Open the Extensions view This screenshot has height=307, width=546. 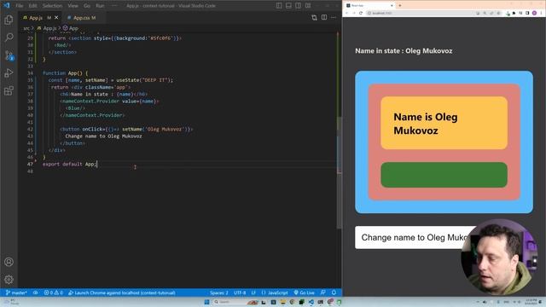[9, 91]
